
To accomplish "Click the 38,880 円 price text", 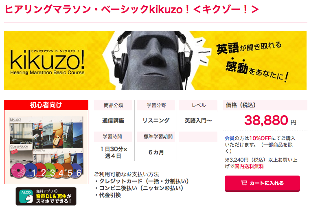I will point(270,120).
